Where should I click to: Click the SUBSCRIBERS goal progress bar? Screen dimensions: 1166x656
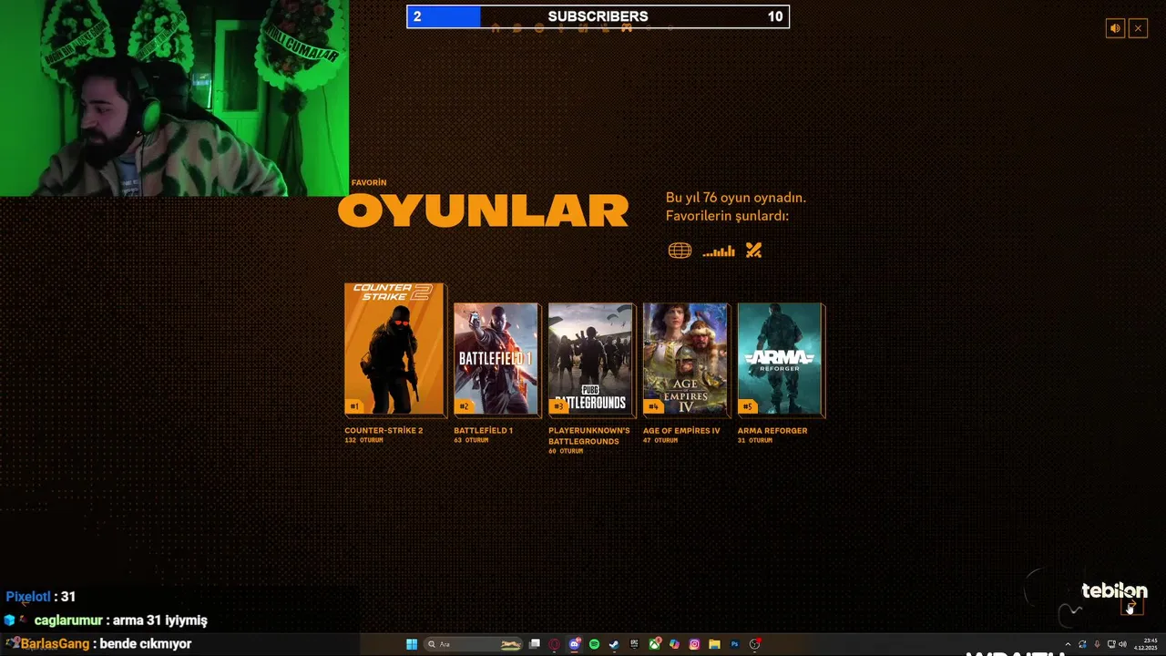click(x=598, y=16)
